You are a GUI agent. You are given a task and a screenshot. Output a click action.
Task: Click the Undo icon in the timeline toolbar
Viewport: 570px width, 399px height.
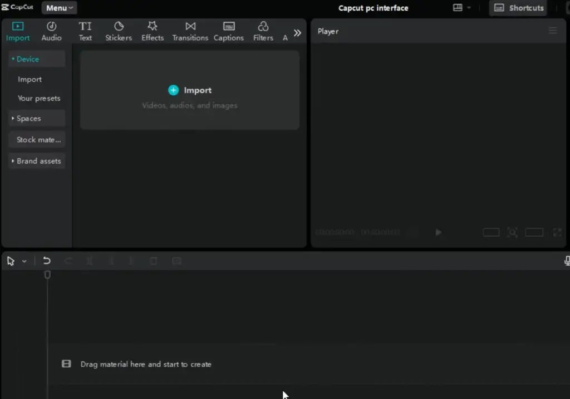click(x=47, y=260)
